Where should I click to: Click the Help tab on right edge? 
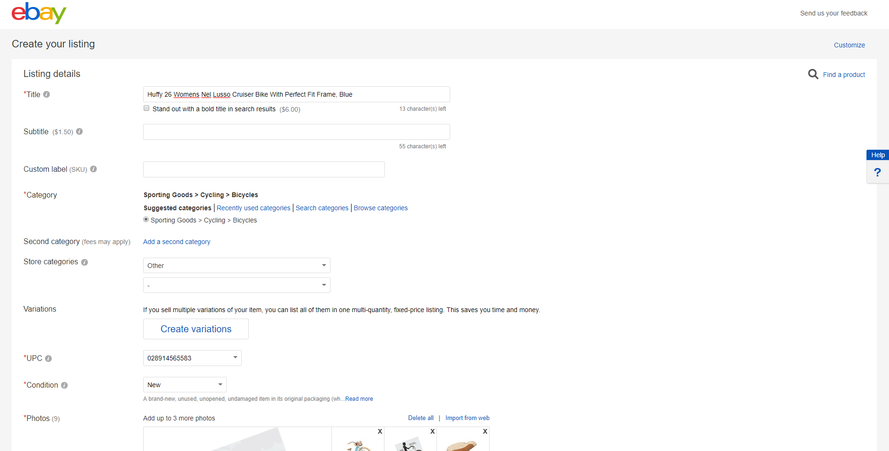tap(878, 155)
